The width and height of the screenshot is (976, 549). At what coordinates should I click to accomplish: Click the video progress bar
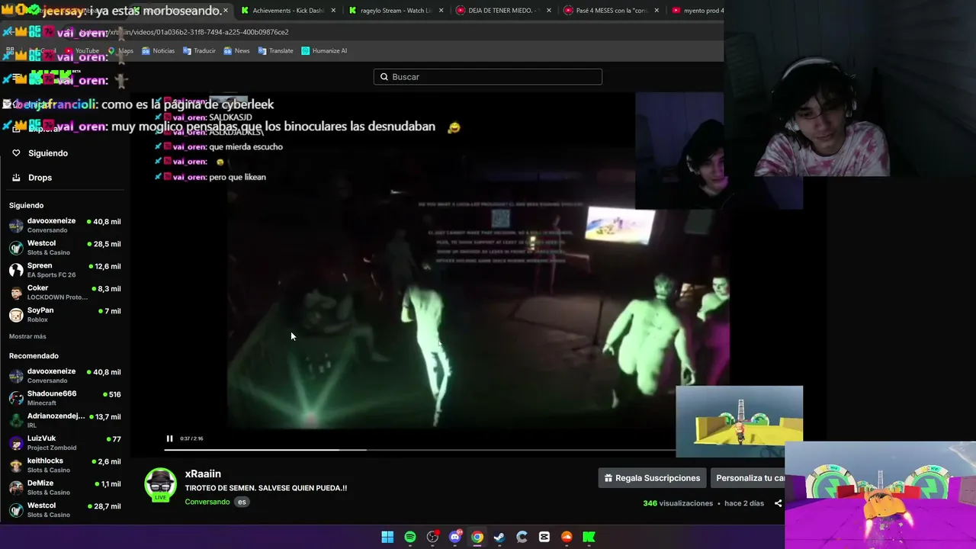(x=419, y=450)
